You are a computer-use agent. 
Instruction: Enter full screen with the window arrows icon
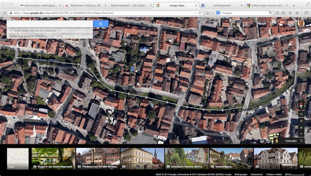[307, 4]
